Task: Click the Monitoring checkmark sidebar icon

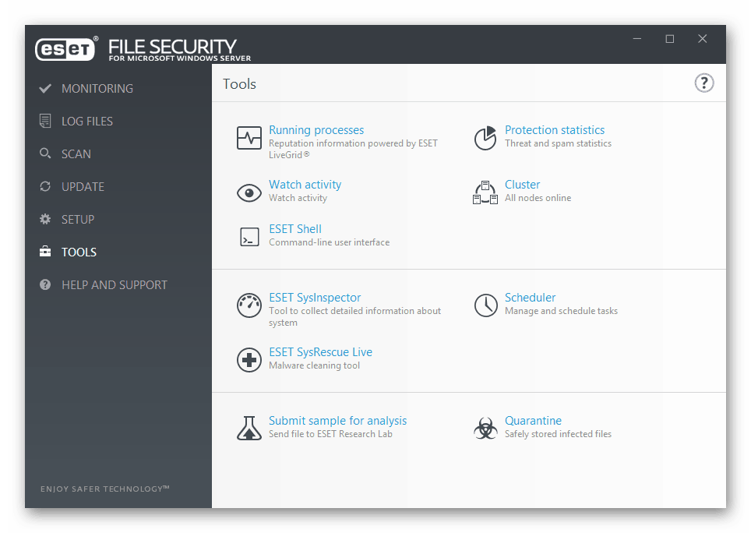Action: (45, 88)
